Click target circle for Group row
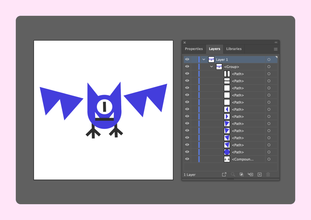The height and width of the screenshot is (220, 311). [269, 67]
